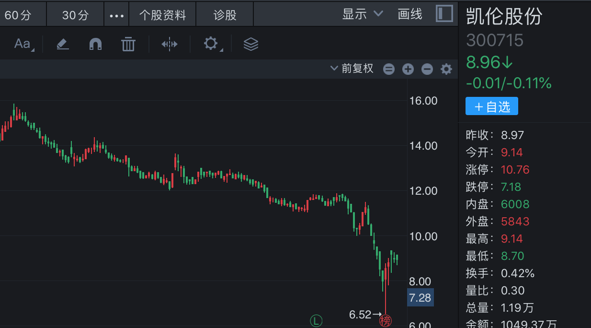Select the measure range tool icon

(169, 44)
